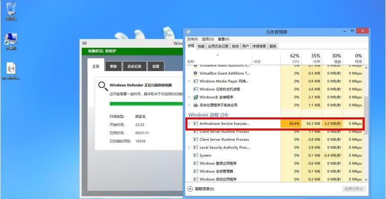Click the Windows 会话管理器 process icon
Viewport: 386px width, 199px height.
point(195,171)
